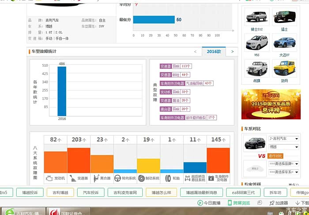Image resolution: width=309 pixels, height=215 pixels.
Task: Click the 部件磨损断裂 17个 fault tag
Action: (x=188, y=117)
